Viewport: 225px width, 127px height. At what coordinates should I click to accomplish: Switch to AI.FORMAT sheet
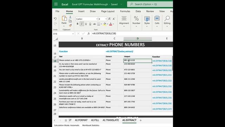point(81,120)
